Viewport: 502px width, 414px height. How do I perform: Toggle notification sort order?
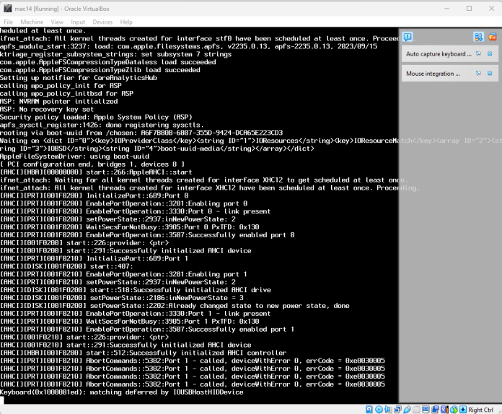coord(478,37)
